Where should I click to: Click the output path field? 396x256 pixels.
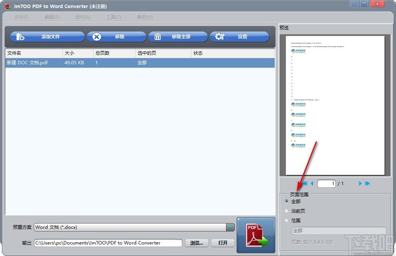point(108,243)
